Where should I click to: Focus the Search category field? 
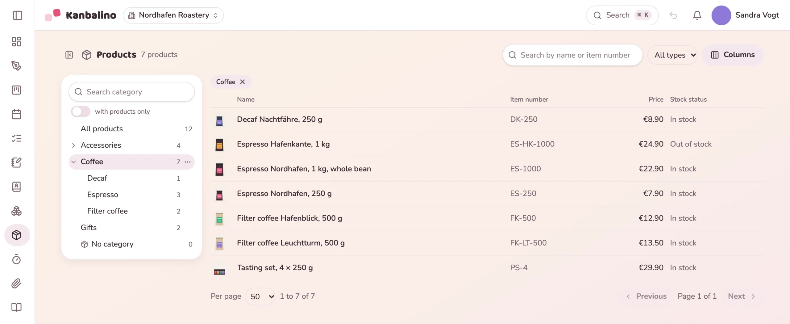click(132, 92)
